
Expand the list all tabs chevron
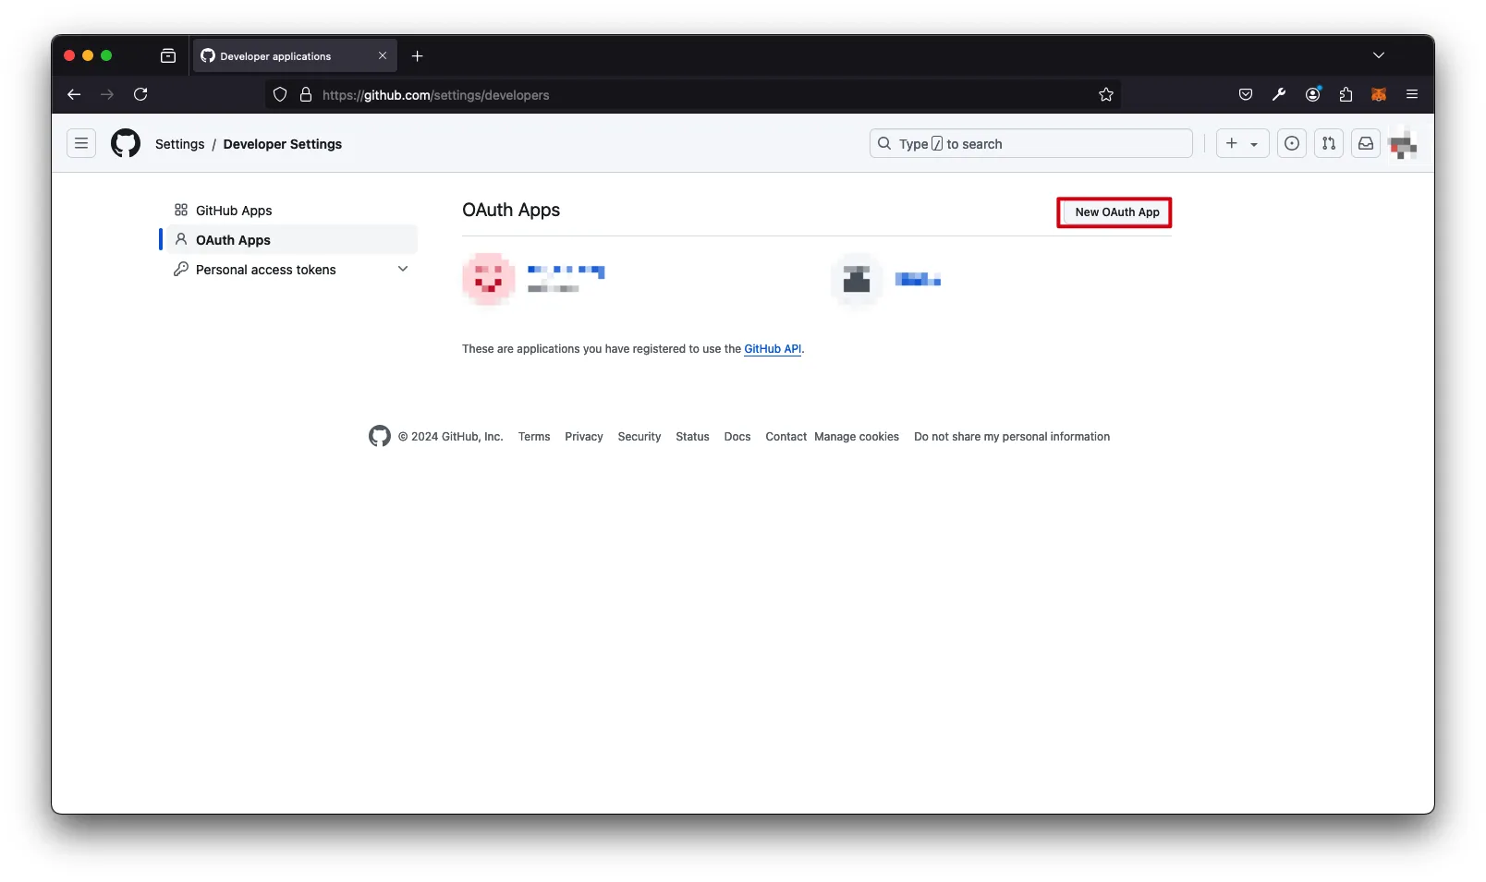(1378, 56)
